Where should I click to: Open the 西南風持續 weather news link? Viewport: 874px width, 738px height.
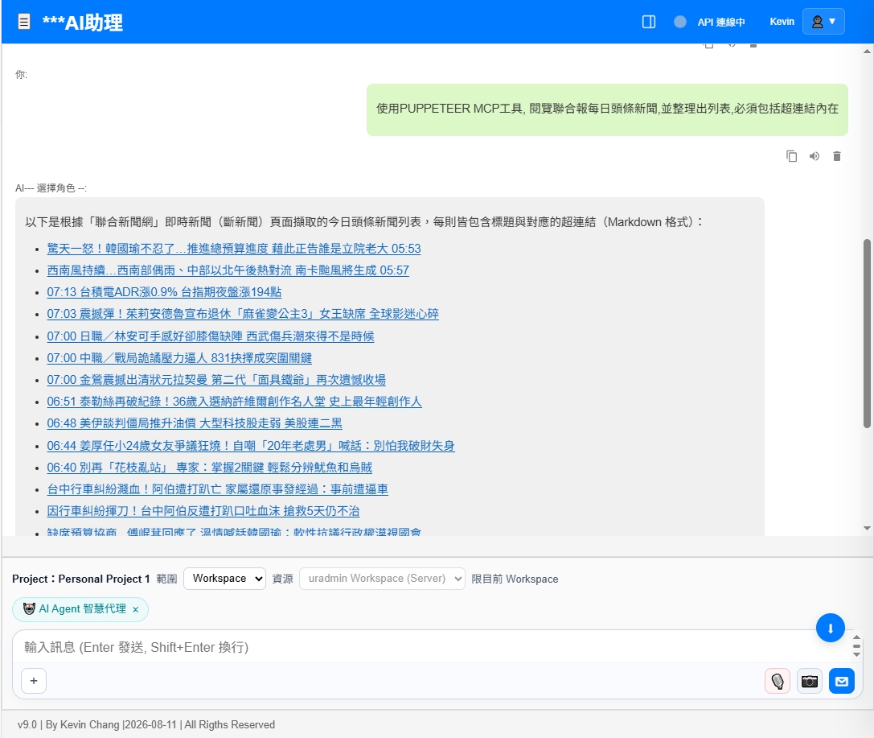pyautogui.click(x=228, y=270)
